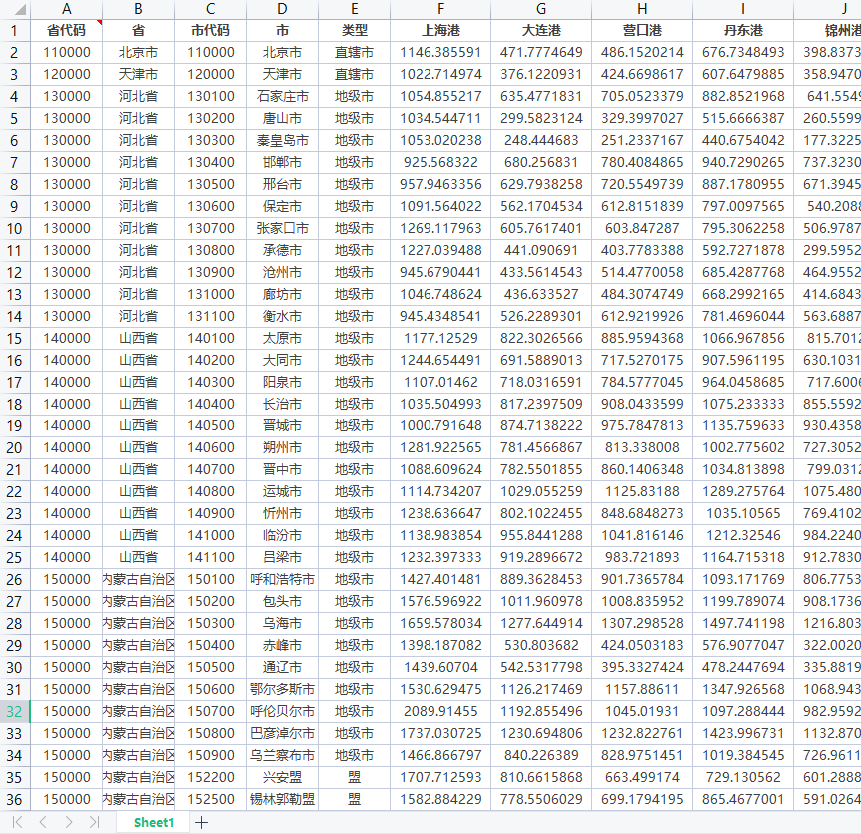Image resolution: width=861 pixels, height=834 pixels.
Task: Select row 32 header
Action: click(15, 711)
